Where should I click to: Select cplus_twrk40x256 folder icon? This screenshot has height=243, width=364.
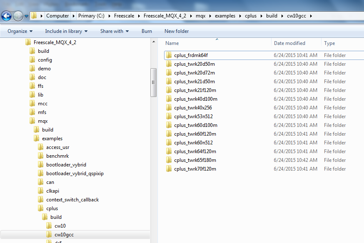coord(169,108)
